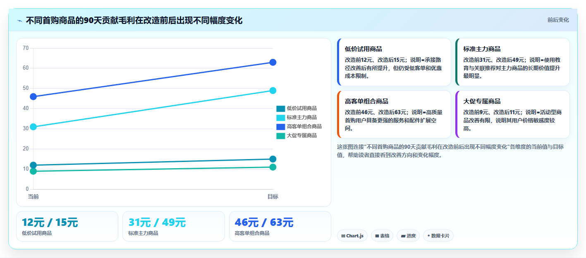Toggle 高客单组合商品 legend color box
586x258 pixels.
click(281, 127)
